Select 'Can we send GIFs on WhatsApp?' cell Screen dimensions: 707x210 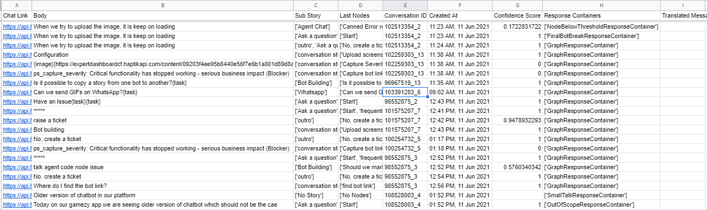click(163, 92)
